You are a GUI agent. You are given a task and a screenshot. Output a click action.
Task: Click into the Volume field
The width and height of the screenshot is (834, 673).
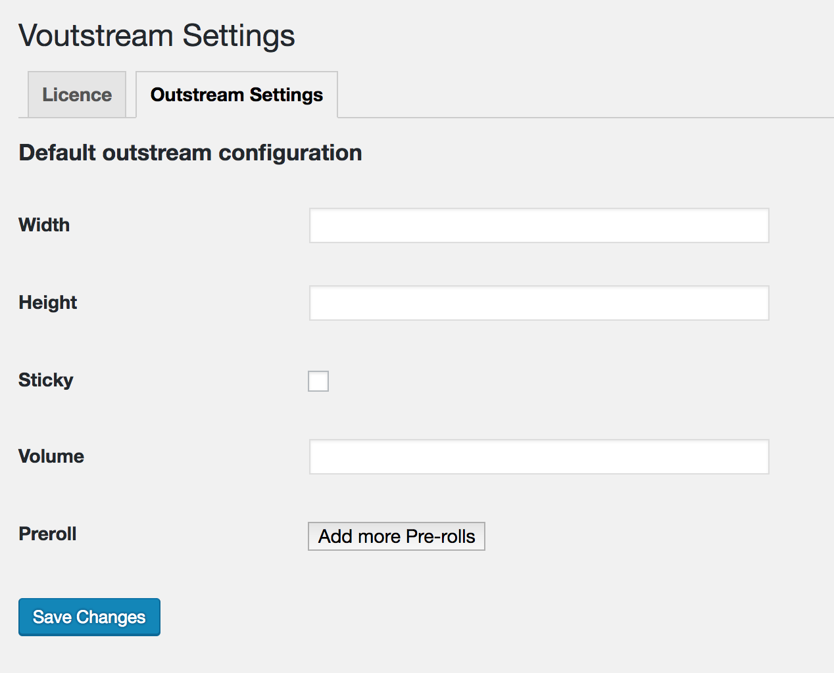(539, 457)
